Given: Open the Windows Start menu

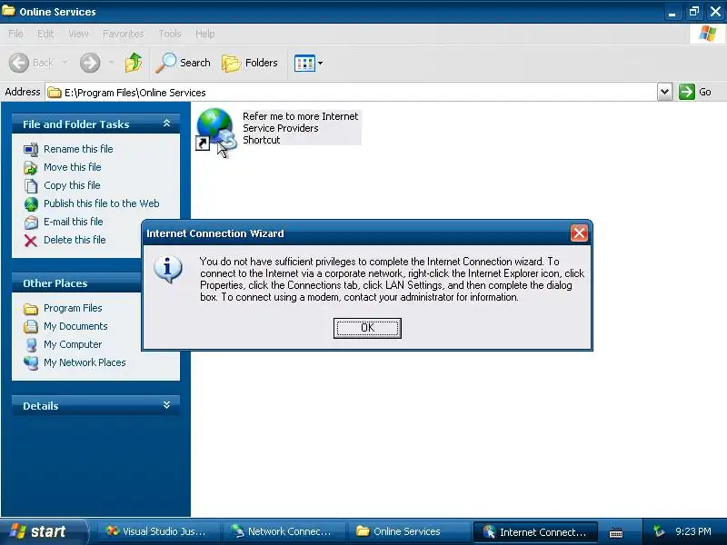Looking at the screenshot, I should [43, 531].
